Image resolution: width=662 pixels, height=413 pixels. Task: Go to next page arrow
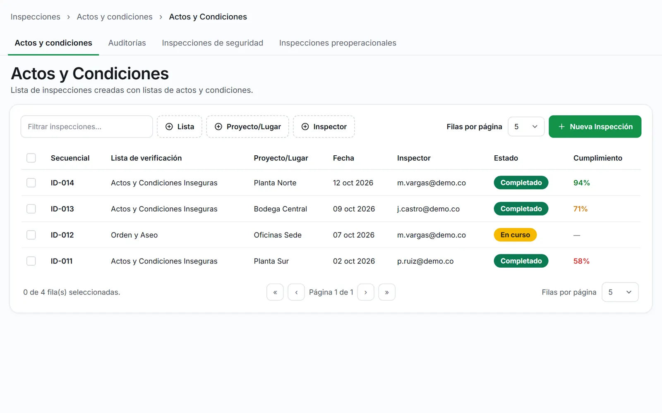[366, 292]
